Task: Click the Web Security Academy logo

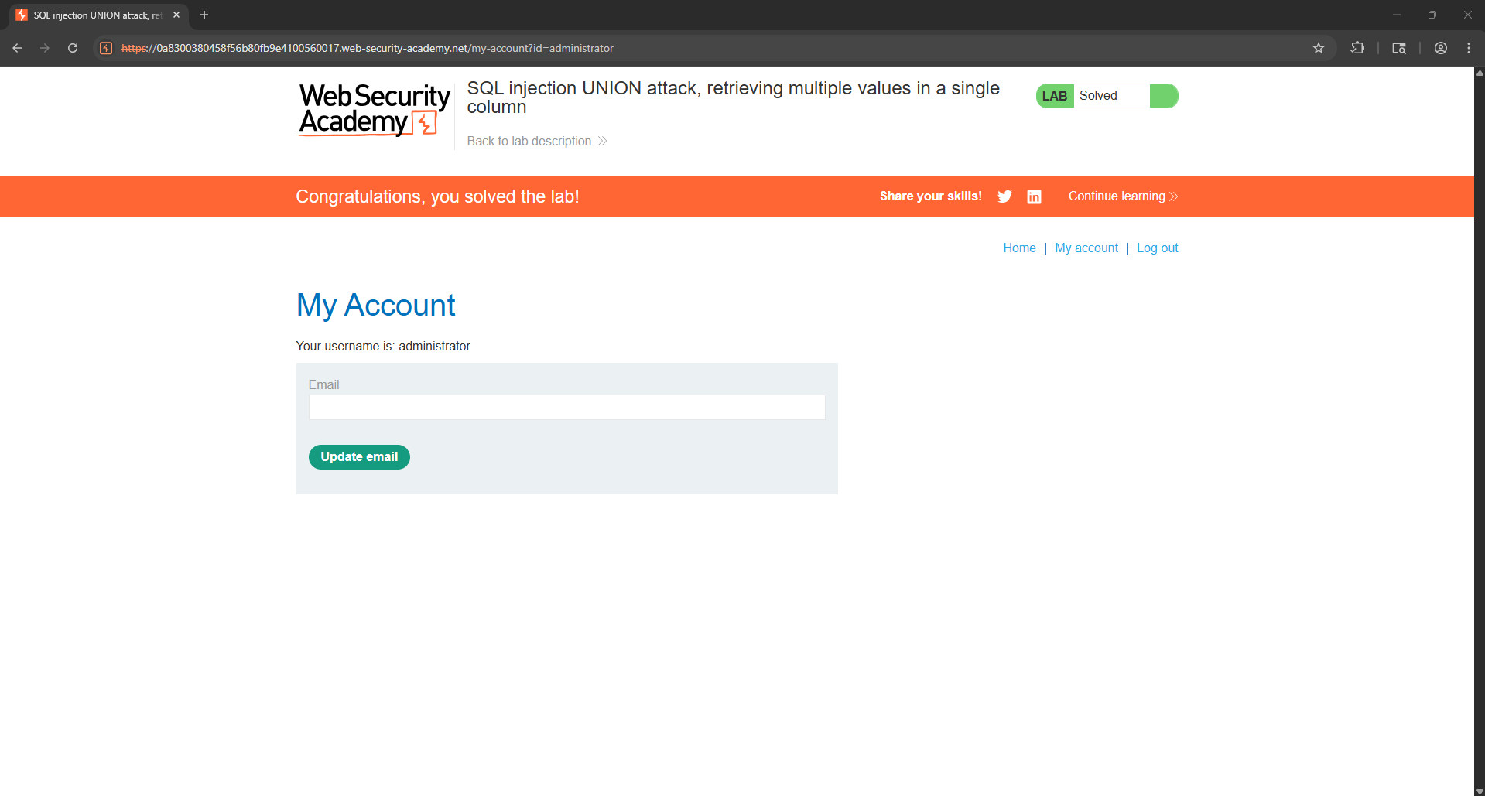Action: pos(374,110)
